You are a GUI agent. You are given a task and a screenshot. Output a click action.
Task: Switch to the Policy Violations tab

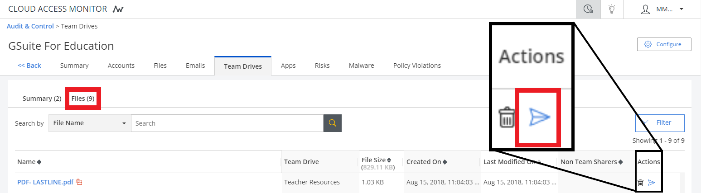pyautogui.click(x=416, y=66)
